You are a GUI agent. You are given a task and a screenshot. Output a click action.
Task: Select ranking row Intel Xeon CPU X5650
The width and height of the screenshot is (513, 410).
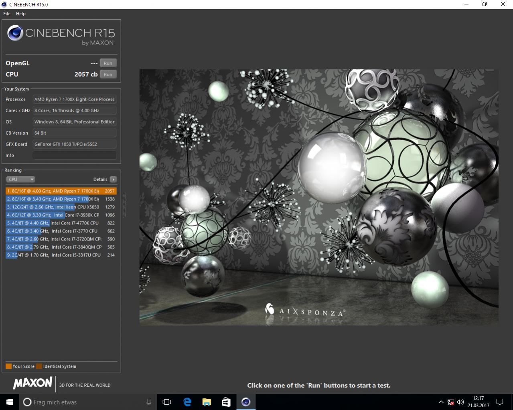click(61, 207)
